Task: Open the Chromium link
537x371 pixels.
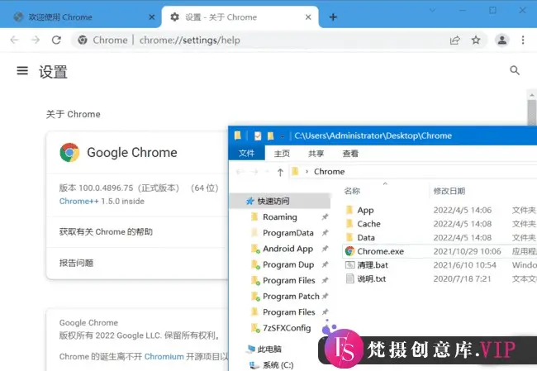Action: (164, 357)
